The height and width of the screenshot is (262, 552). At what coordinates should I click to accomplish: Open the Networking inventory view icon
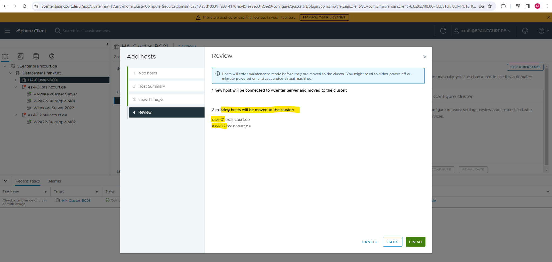(x=52, y=56)
